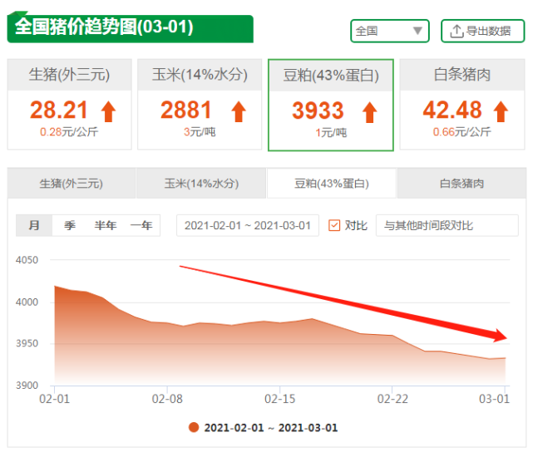Screen dimensions: 533x457
Task: Select the 玉米(14%水分) price card
Action: (x=200, y=104)
